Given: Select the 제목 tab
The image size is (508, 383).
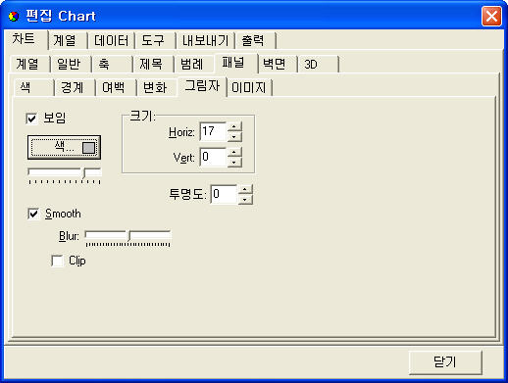Looking at the screenshot, I should tap(153, 64).
